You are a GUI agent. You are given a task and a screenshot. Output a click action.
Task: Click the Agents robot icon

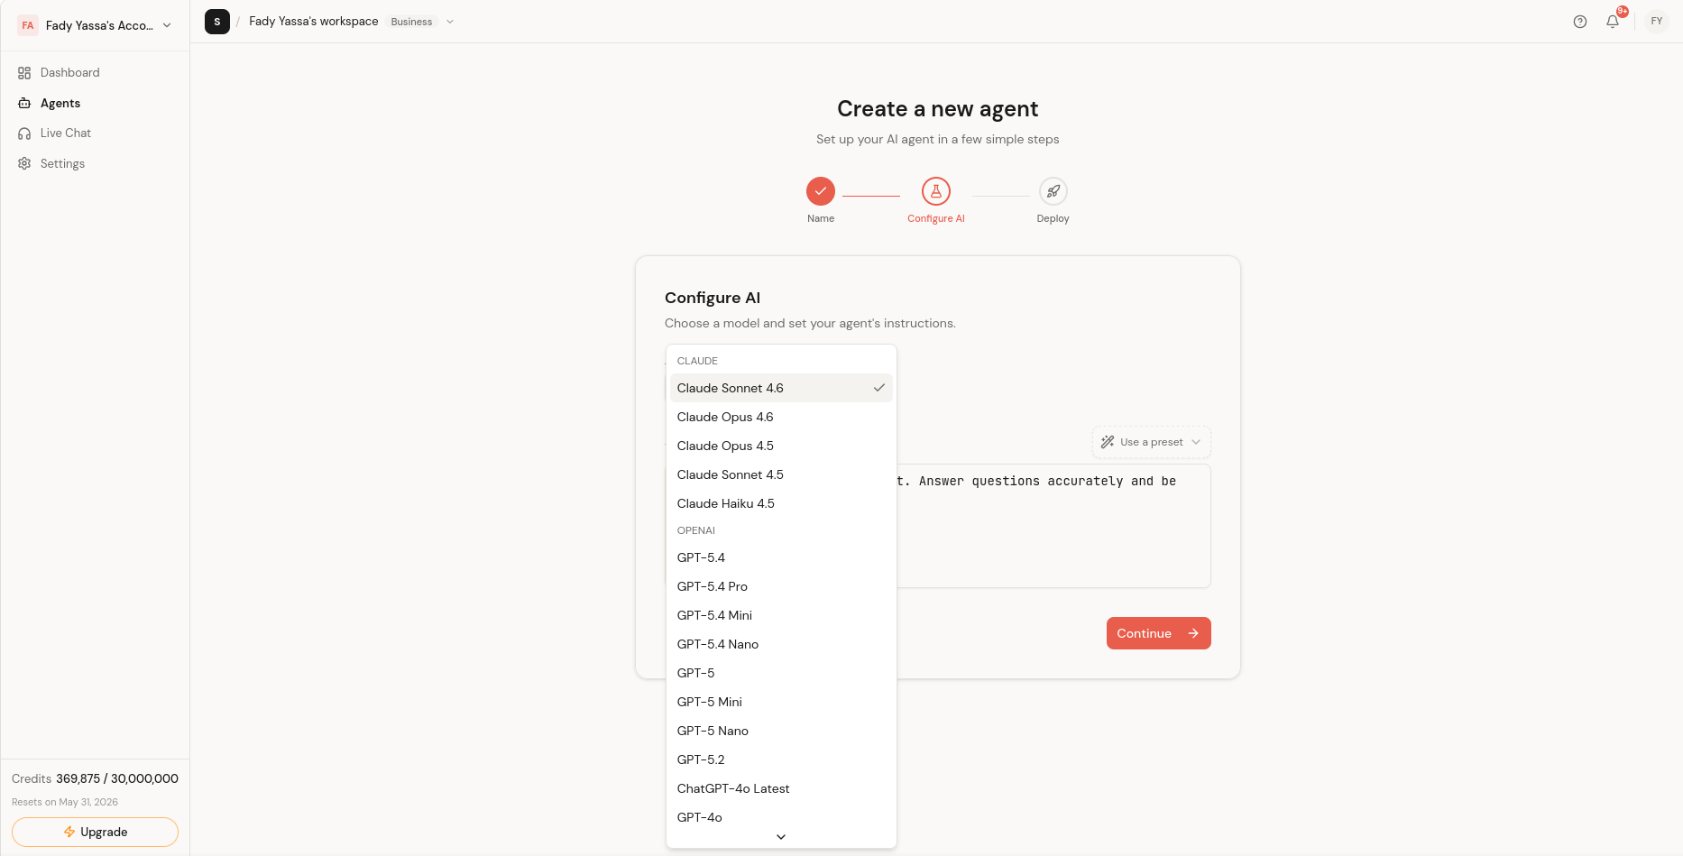(x=24, y=104)
